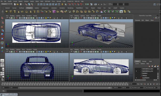This screenshot has width=161, height=96.
Task: Switch to the Render layer tab
Action: click(x=144, y=61)
